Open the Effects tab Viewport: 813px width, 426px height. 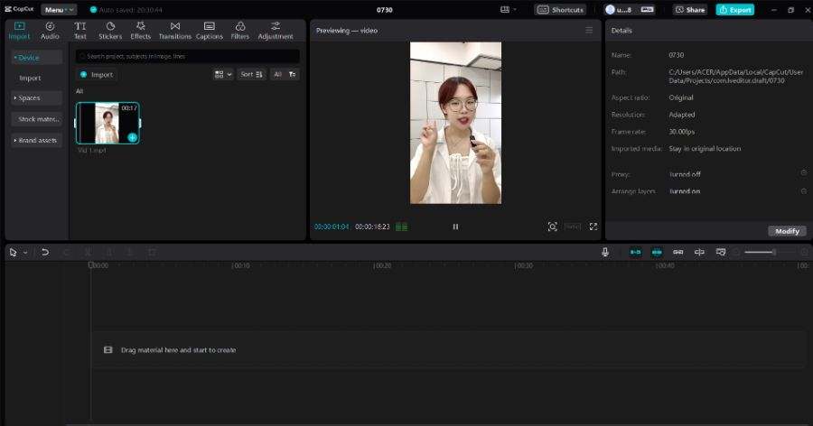click(141, 31)
